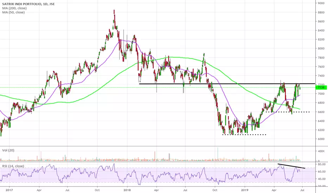328x193 pixels.
Task: Click the 2017 label on the time axis
Action: [x=9, y=190]
